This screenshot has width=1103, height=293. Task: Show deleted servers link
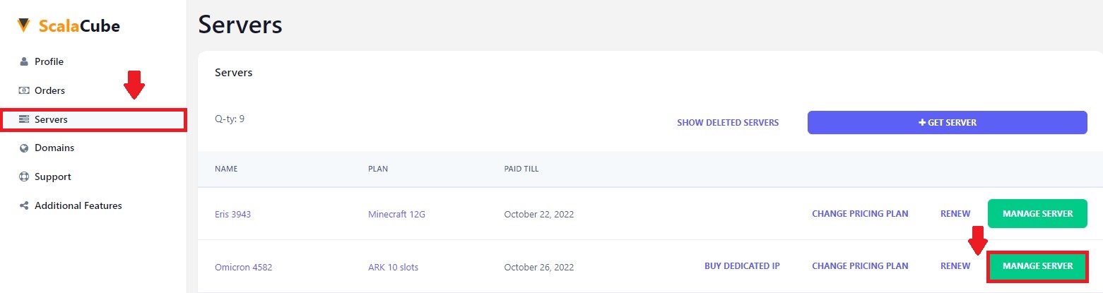tap(727, 123)
